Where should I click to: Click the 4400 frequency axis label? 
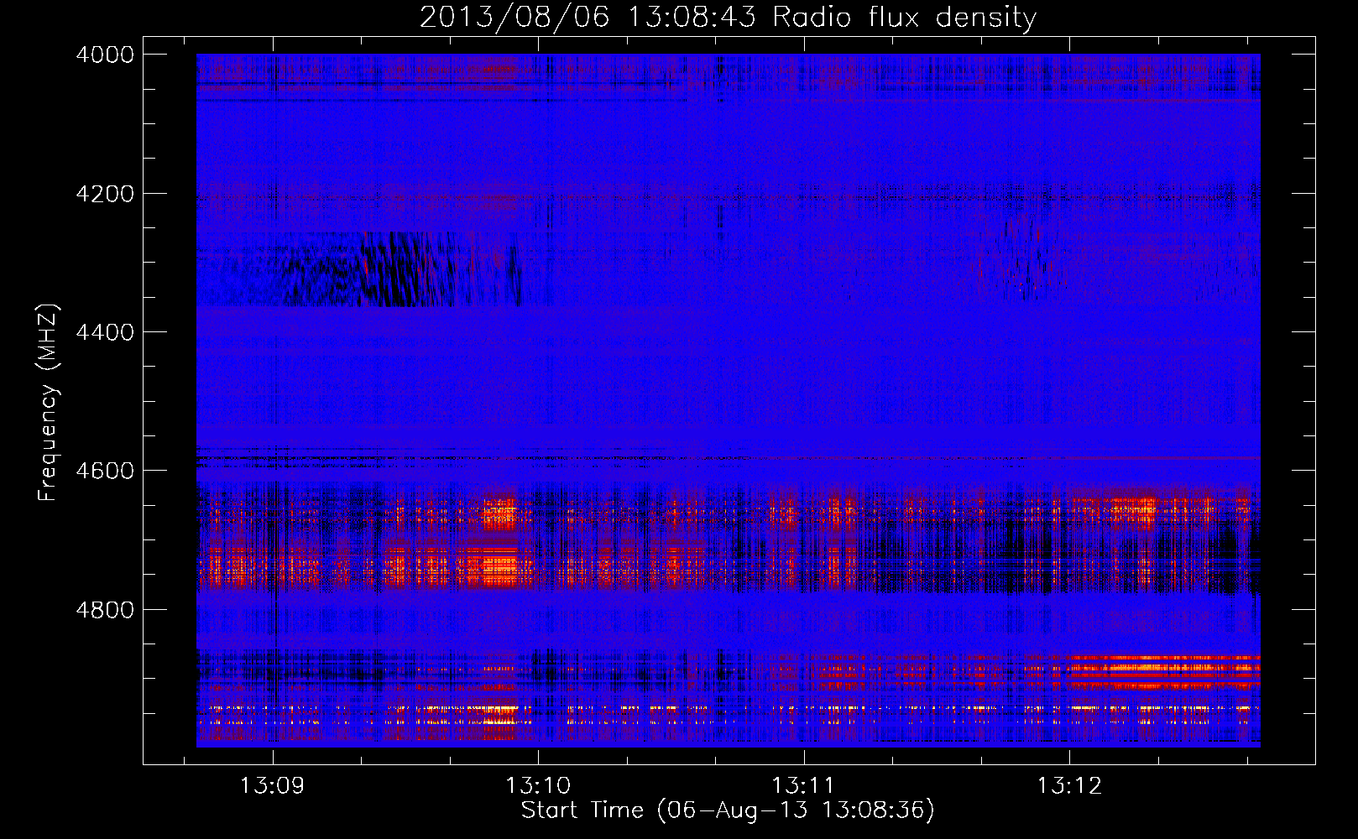click(105, 332)
